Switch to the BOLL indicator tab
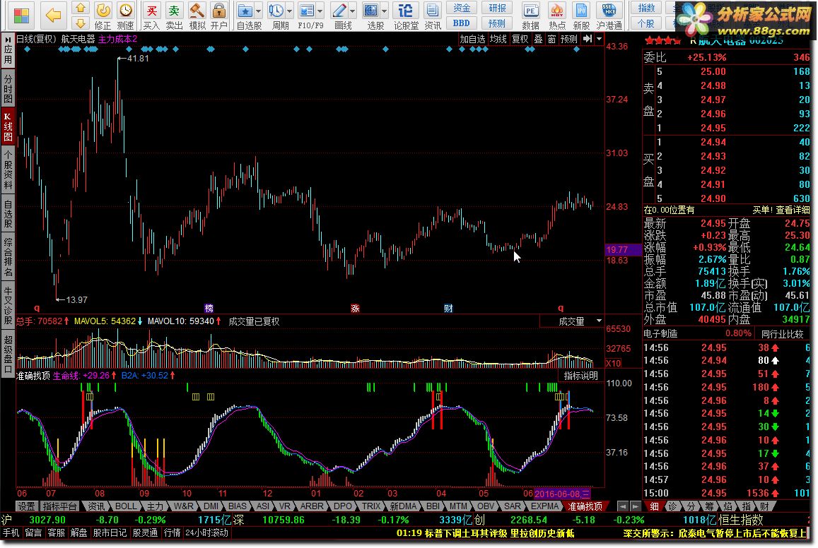818x548 pixels. (x=126, y=506)
